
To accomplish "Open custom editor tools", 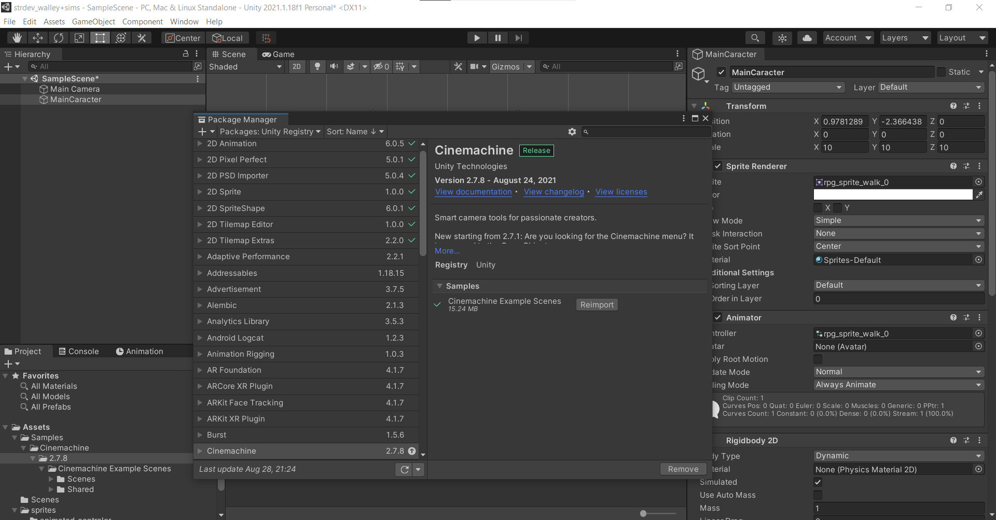I will coord(142,38).
